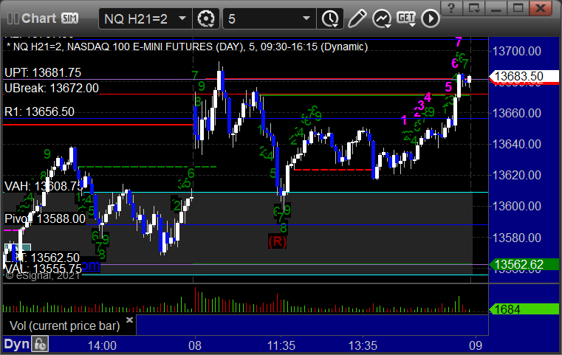
Task: Open the GET studies menu icon
Action: pos(405,18)
